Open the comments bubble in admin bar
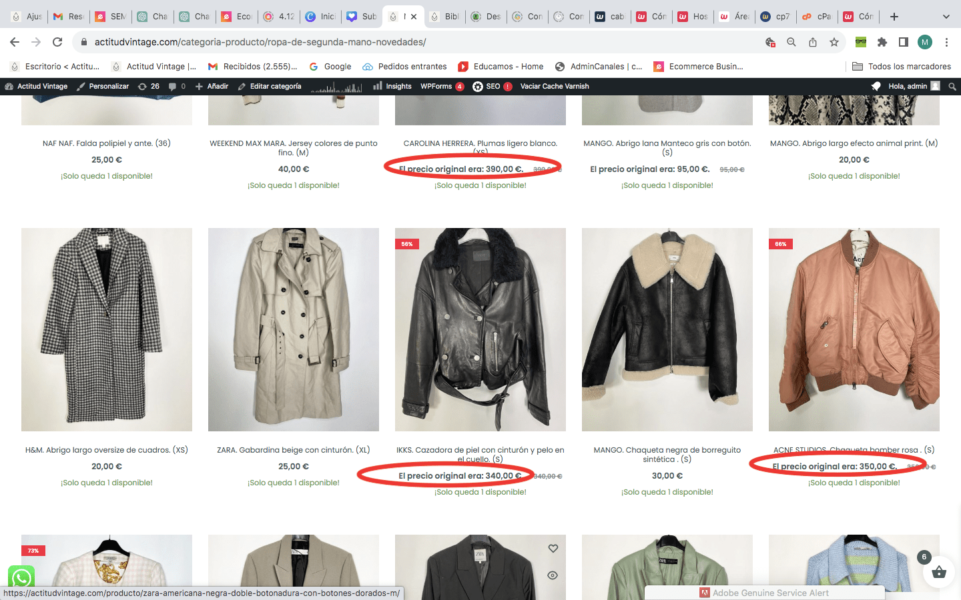The height and width of the screenshot is (600, 961). point(177,86)
